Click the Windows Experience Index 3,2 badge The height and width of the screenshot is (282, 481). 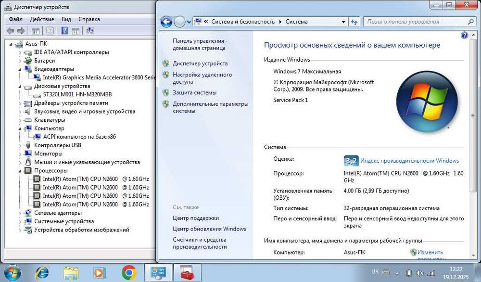351,160
